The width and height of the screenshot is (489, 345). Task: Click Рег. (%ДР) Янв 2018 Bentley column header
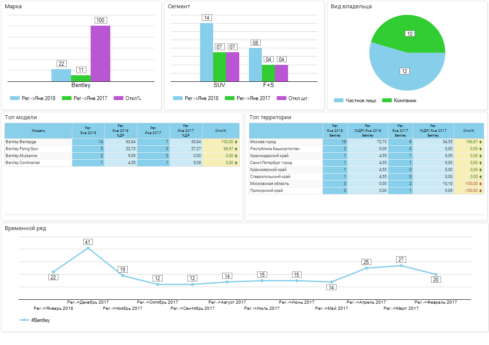click(368, 131)
